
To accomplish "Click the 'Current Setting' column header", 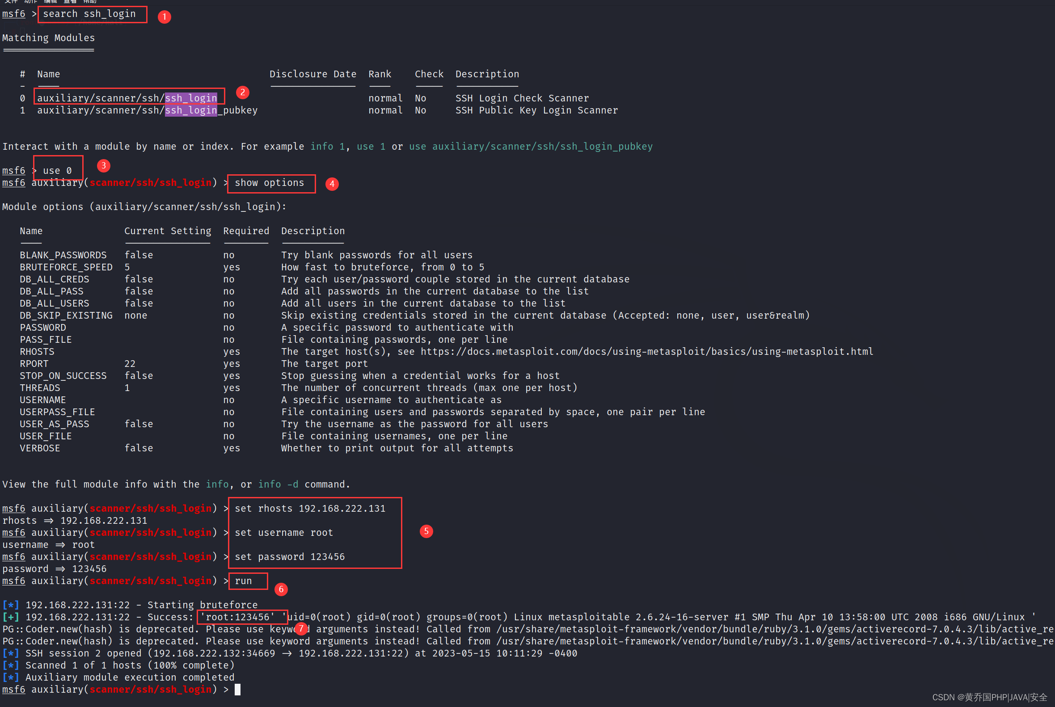I will coord(167,231).
